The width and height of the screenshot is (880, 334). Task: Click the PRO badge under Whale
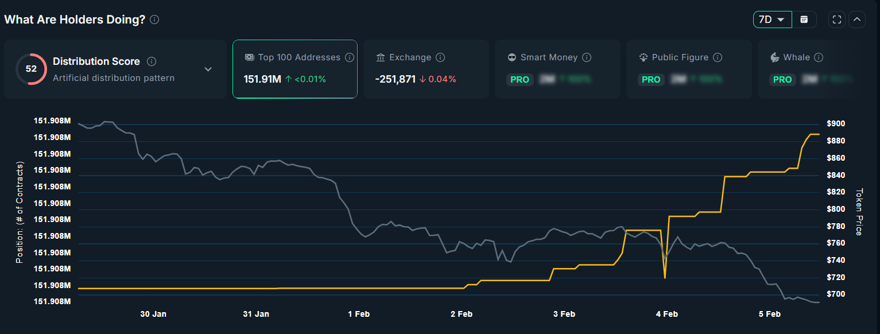coord(782,80)
